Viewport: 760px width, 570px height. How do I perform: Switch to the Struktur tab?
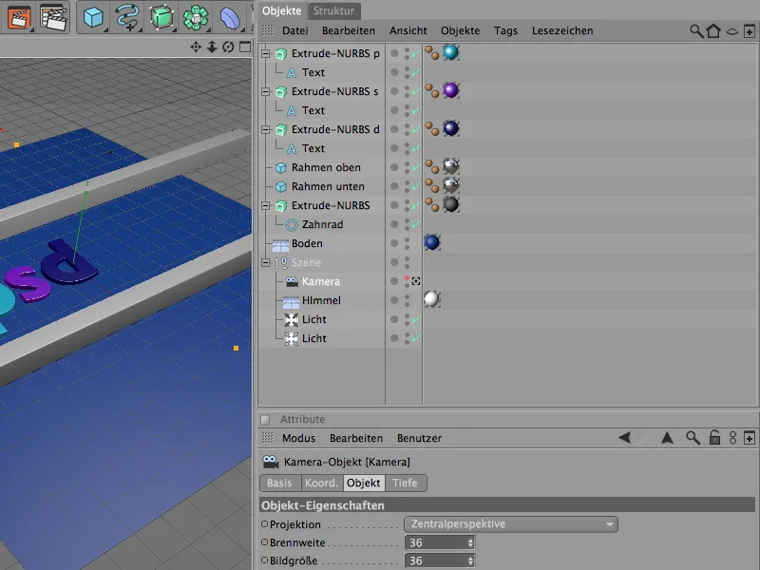[x=333, y=10]
